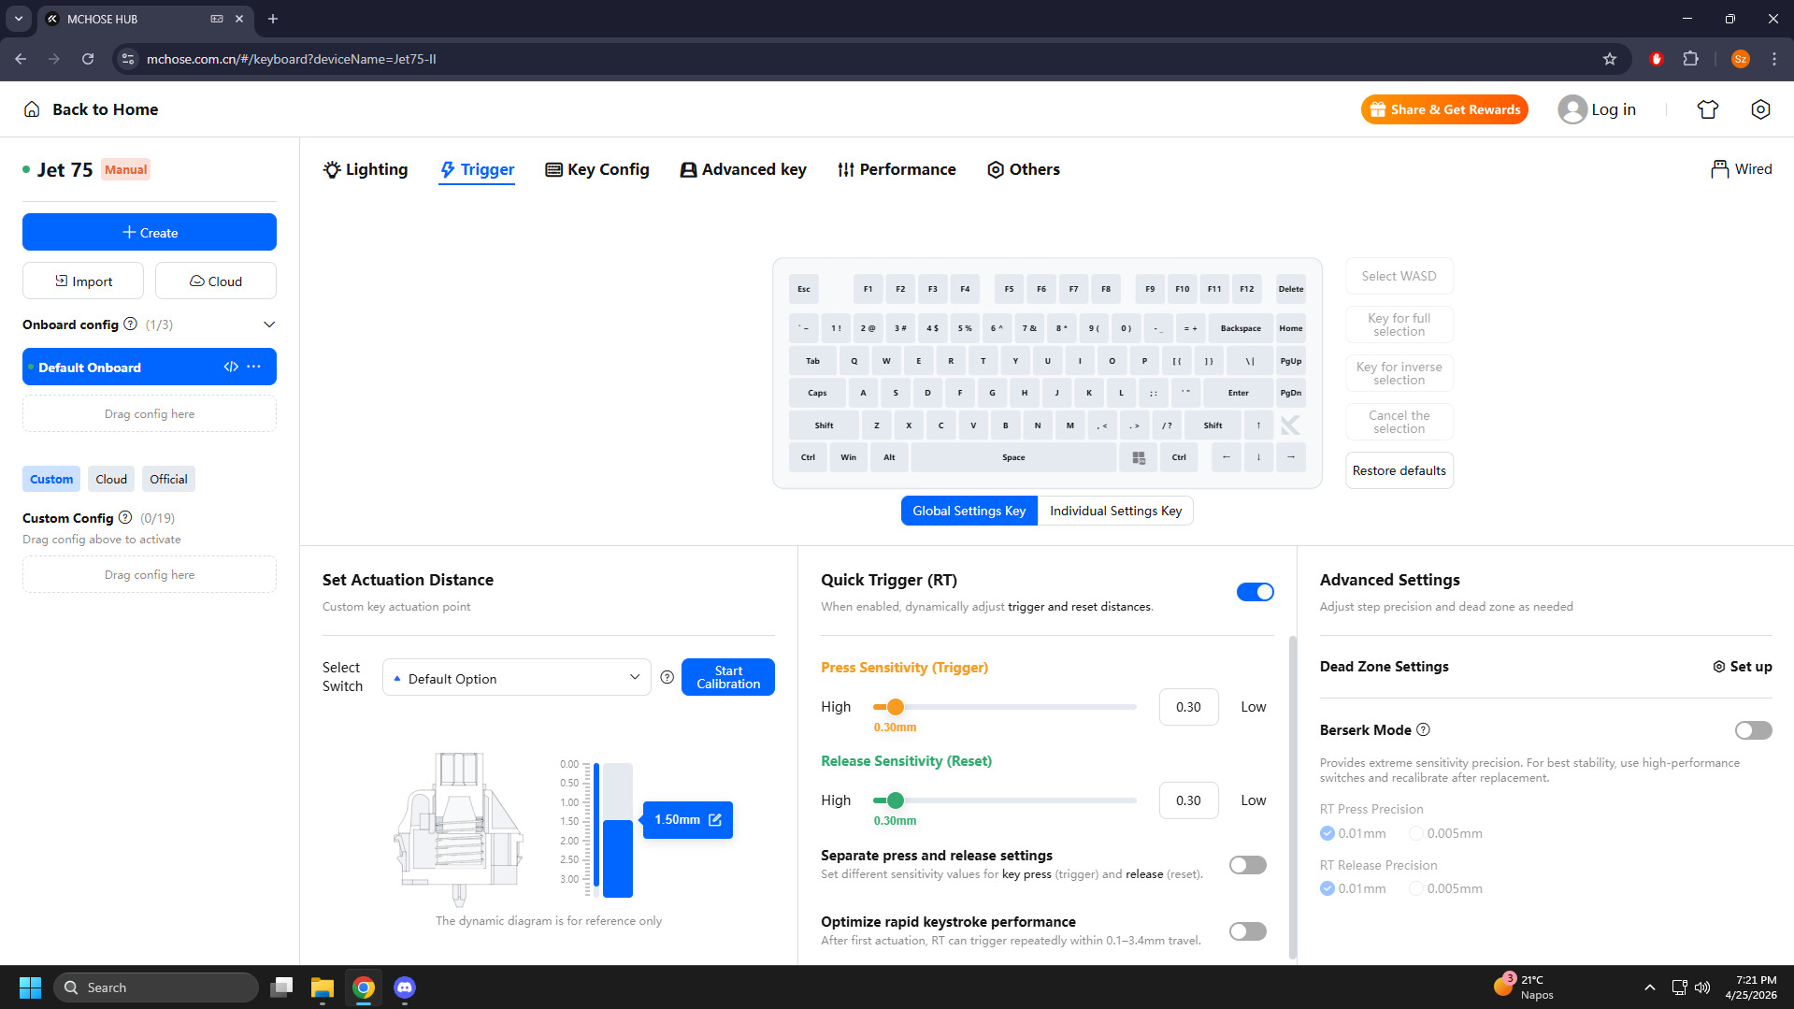This screenshot has height=1009, width=1794.
Task: Open the hexagon settings icon in header
Action: (x=1760, y=109)
